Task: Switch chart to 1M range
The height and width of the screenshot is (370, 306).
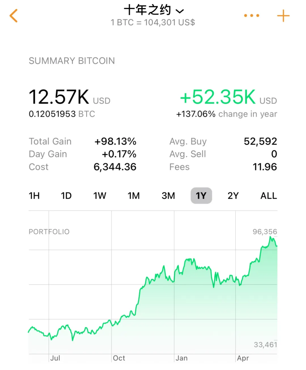Action: (x=133, y=196)
